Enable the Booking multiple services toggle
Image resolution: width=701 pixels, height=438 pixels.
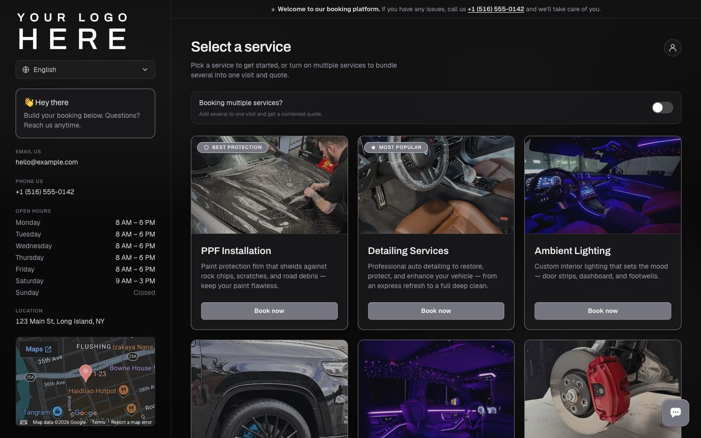[662, 108]
